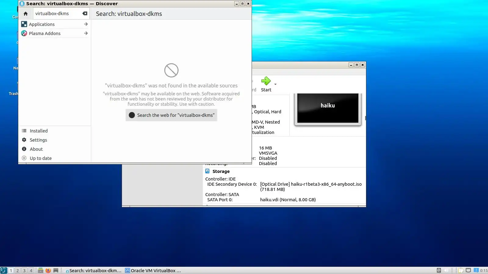488x274 pixels.
Task: Click the panel clock showing 0:15
Action: 484,270
